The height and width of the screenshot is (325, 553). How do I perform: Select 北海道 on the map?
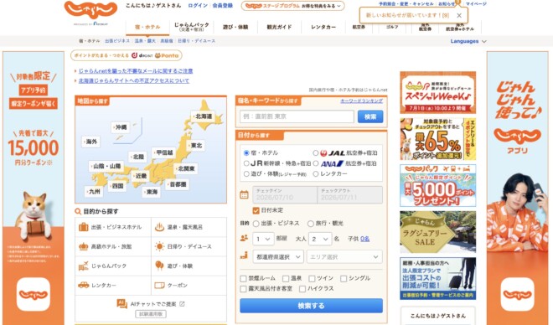point(203,116)
